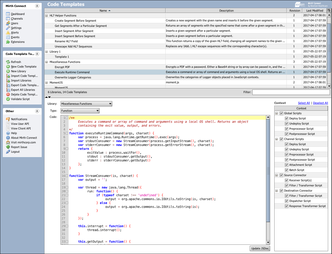The image size is (332, 254).
Task: Sort by Description column header
Action: pyautogui.click(x=226, y=11)
